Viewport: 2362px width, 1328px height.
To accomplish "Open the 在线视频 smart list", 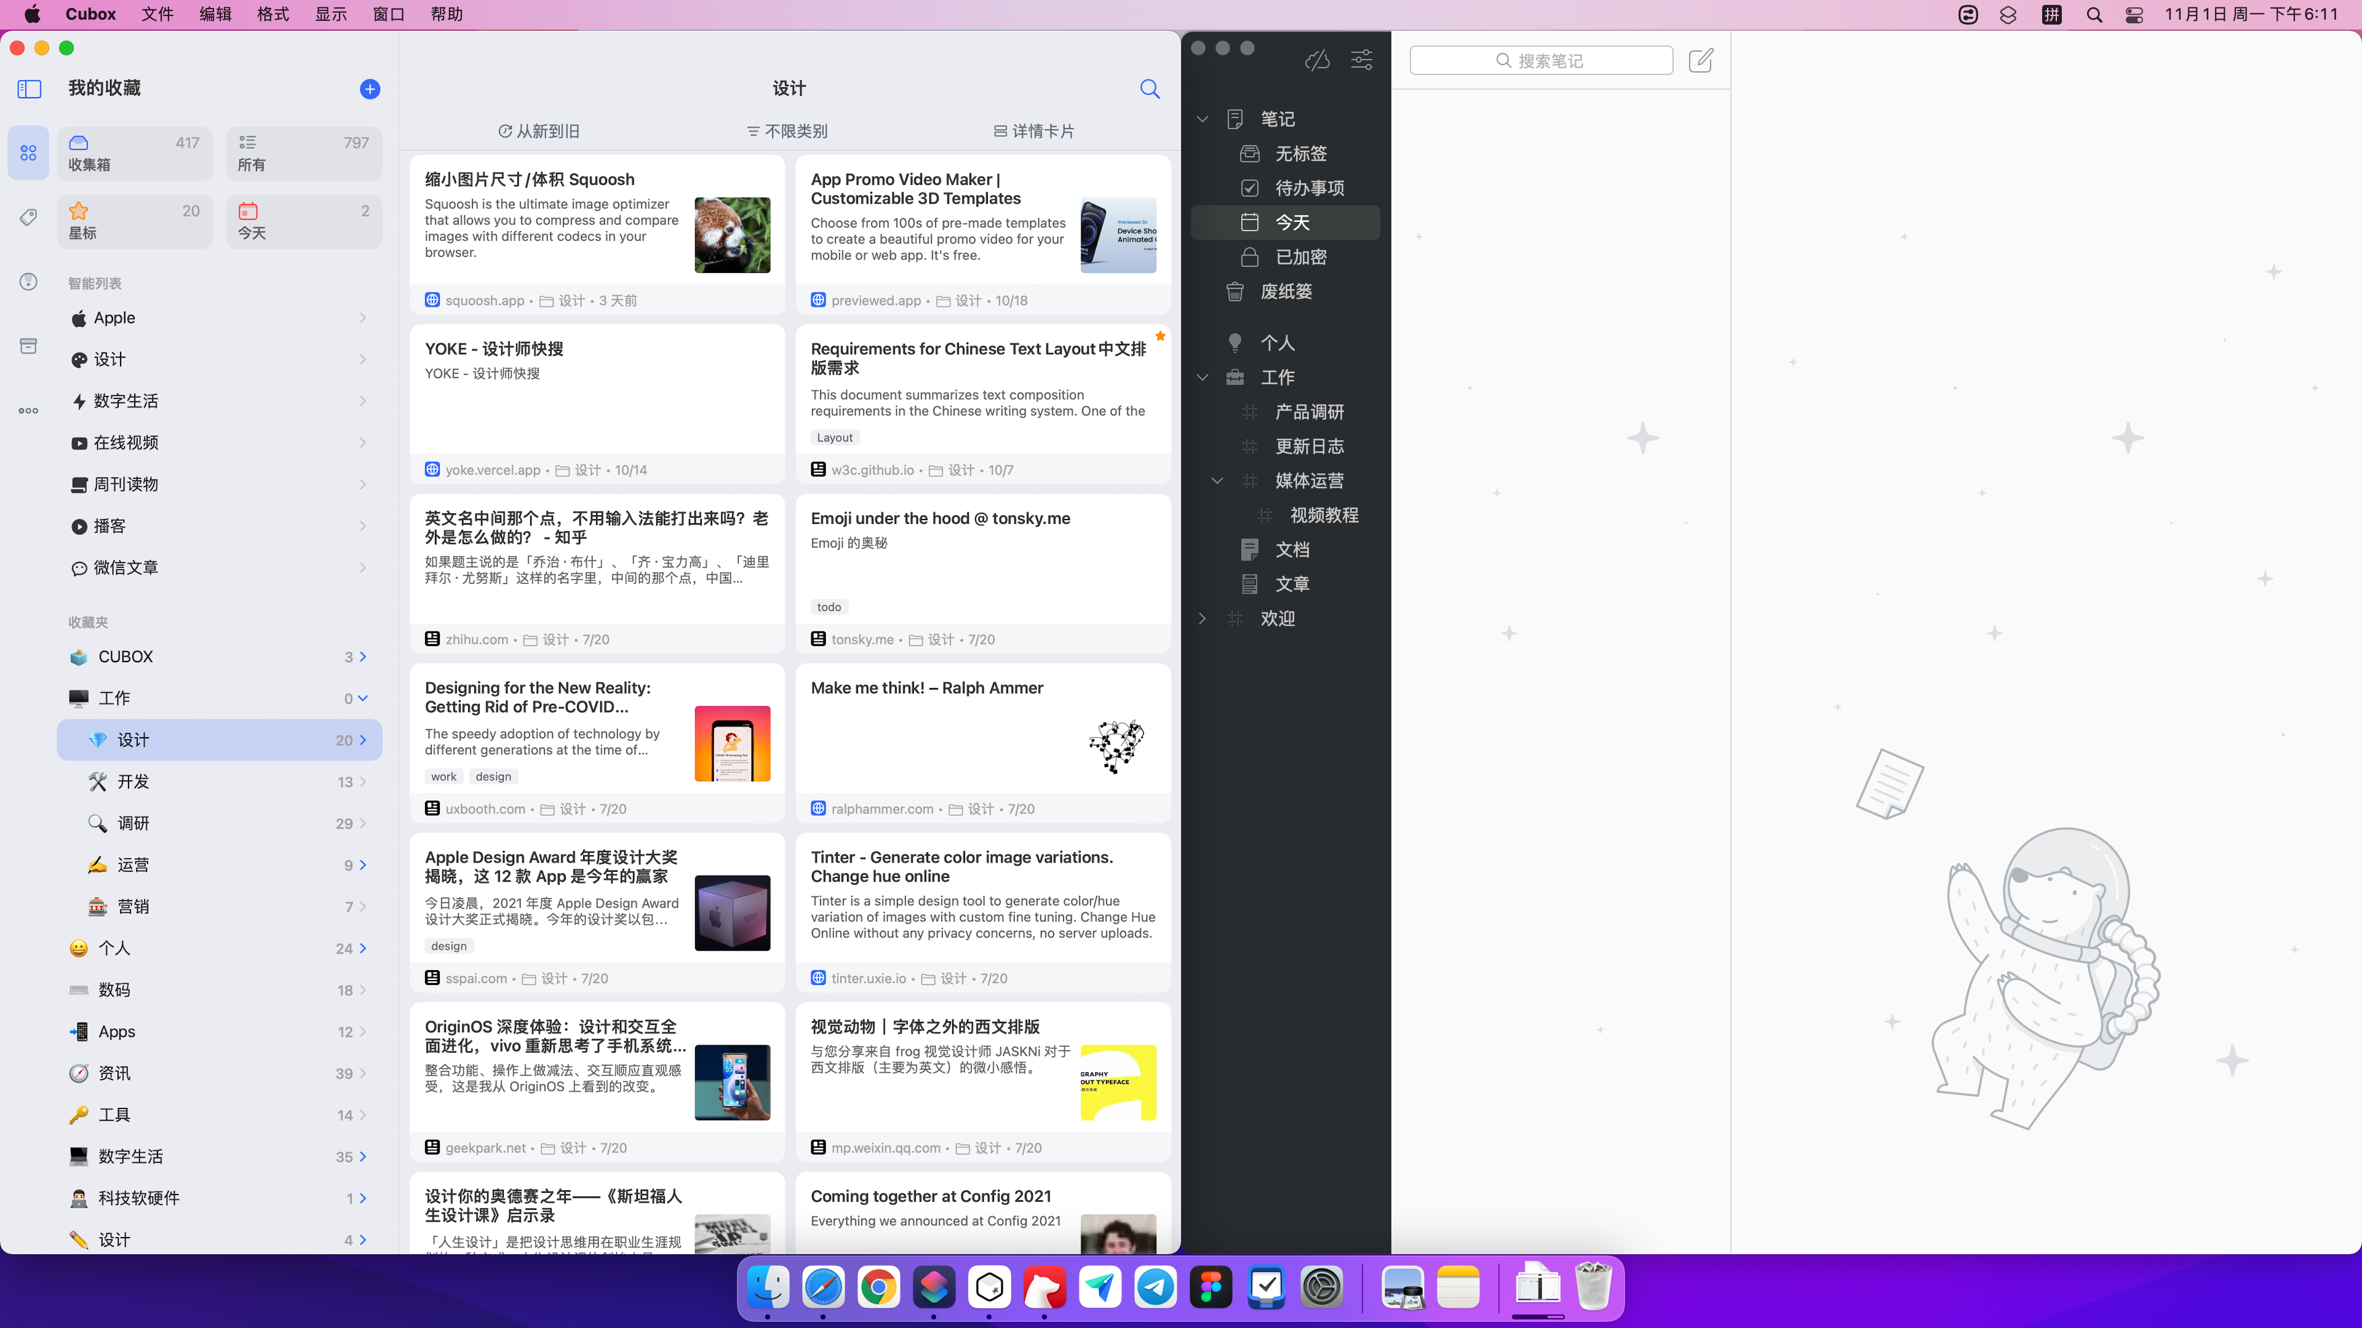I will [220, 443].
